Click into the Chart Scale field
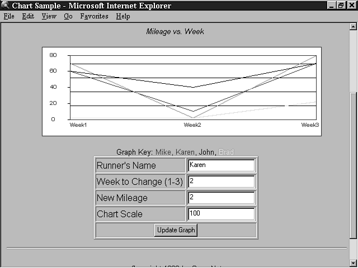This screenshot has height=268, width=358. click(221, 214)
